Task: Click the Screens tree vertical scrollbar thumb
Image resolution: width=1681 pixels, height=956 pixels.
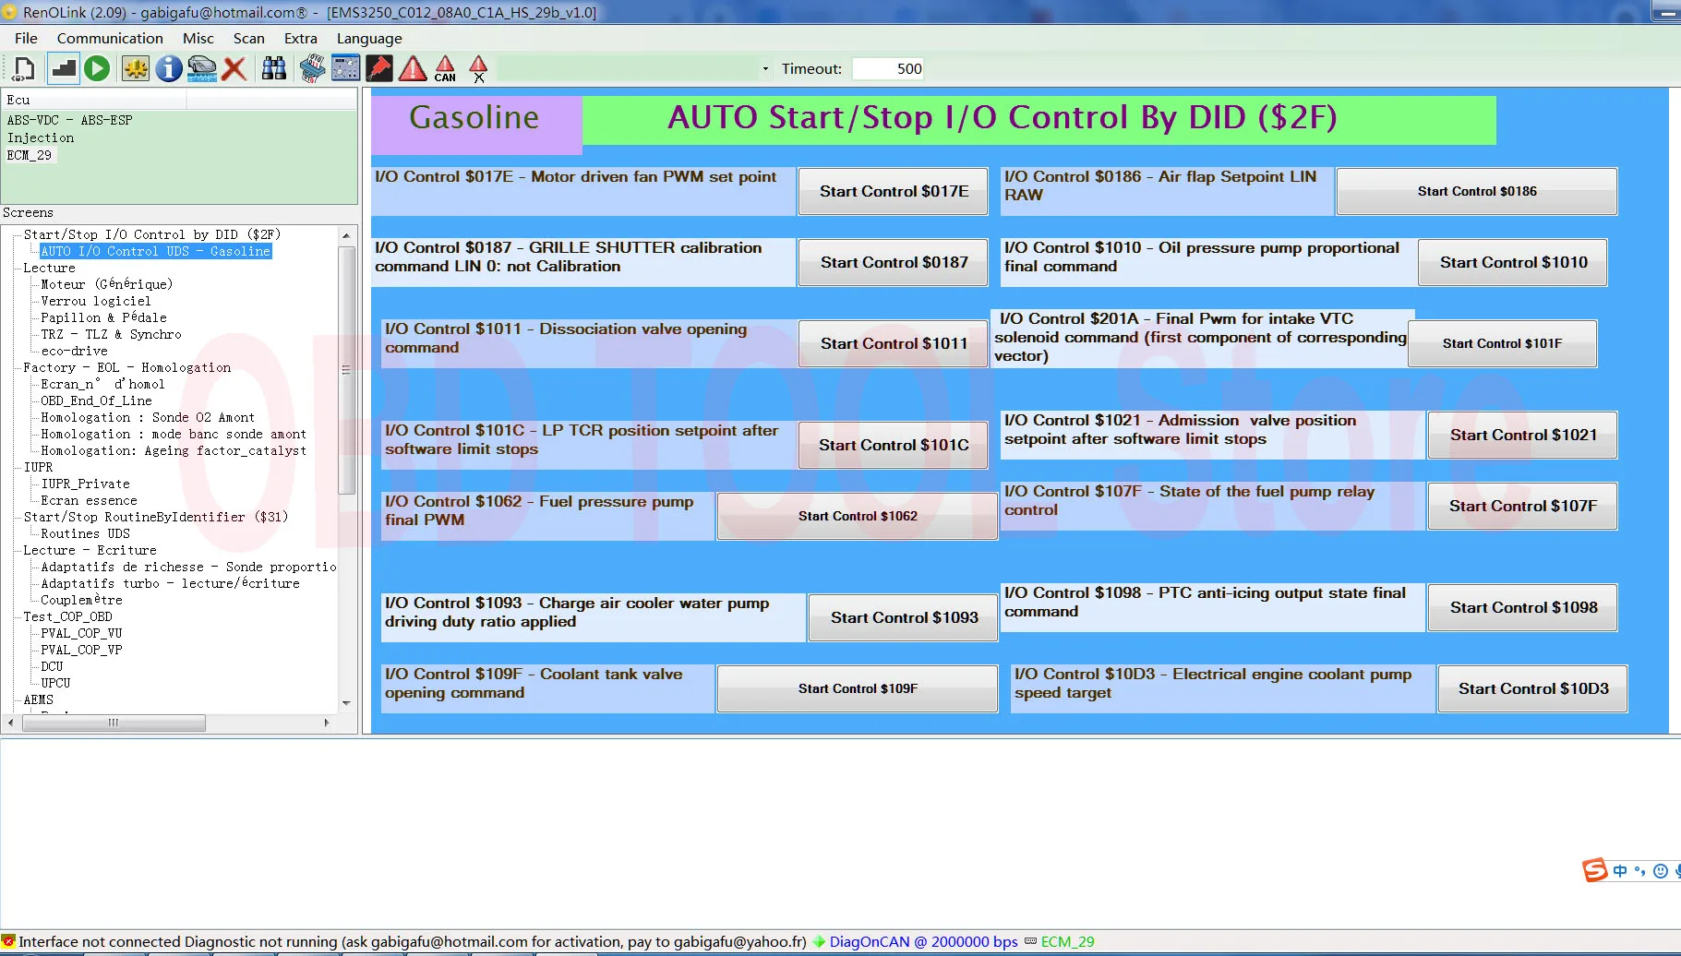Action: pos(346,369)
